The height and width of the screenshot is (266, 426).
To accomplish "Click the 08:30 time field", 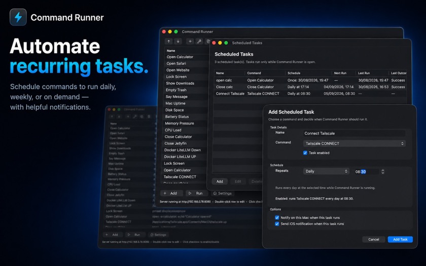I will pos(366,172).
